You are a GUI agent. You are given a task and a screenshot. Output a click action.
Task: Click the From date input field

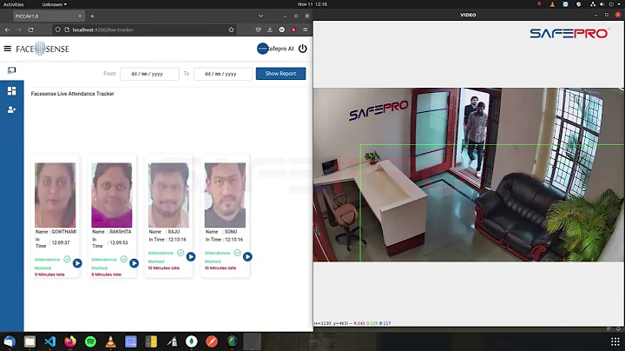click(149, 74)
